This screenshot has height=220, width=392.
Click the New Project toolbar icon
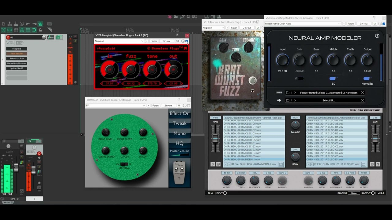coord(3,24)
